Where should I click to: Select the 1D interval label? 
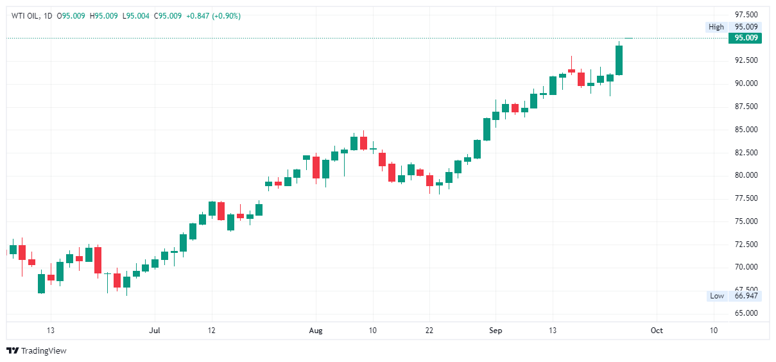[48, 16]
